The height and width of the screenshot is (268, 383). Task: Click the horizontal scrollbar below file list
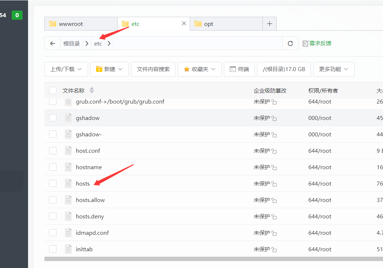(x=214, y=259)
